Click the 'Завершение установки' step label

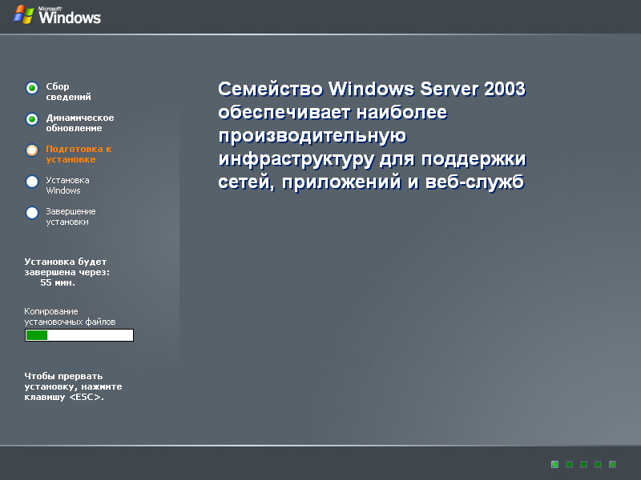[71, 217]
